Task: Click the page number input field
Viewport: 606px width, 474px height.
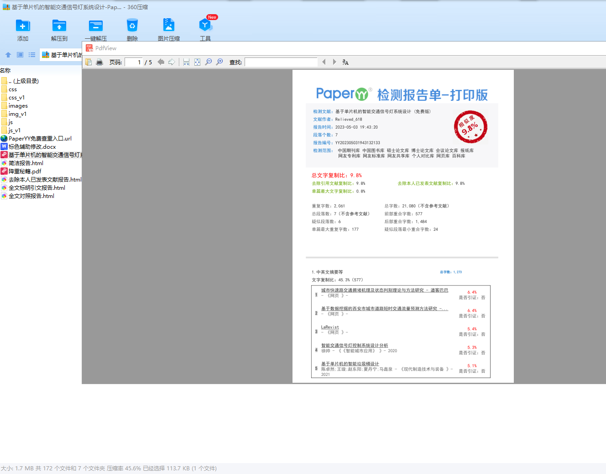Action: tap(134, 62)
